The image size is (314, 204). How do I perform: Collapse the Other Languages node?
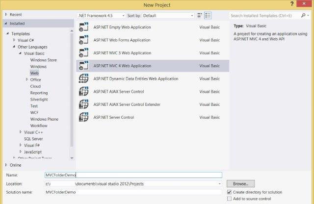pyautogui.click(x=14, y=47)
